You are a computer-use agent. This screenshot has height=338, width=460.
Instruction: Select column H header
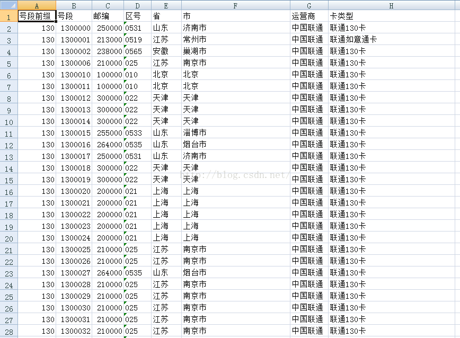point(391,5)
